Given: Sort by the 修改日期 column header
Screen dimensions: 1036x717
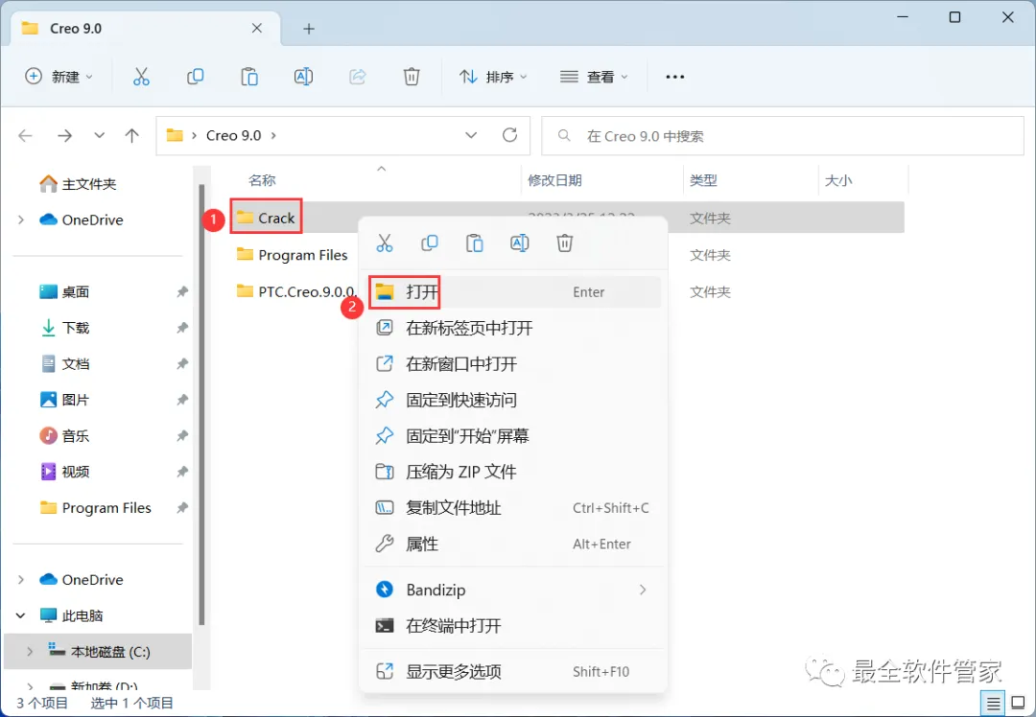Looking at the screenshot, I should pos(554,180).
